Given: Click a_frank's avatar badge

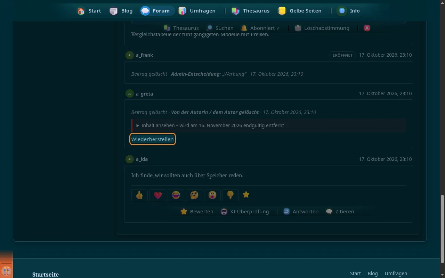Looking at the screenshot, I should [129, 55].
